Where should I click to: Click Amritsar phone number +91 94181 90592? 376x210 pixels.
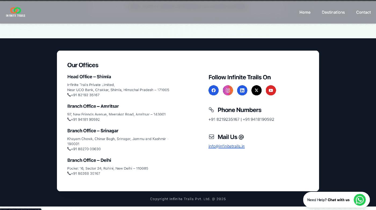coord(85,119)
